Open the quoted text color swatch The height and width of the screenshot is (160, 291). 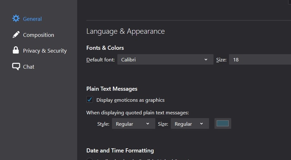pyautogui.click(x=223, y=123)
